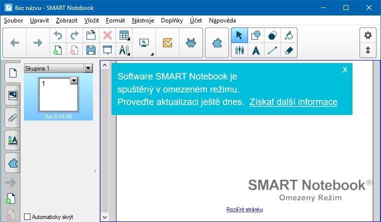381x222 pixels.
Task: Open a file via the toolbar's open icon
Action: pyautogui.click(x=91, y=35)
